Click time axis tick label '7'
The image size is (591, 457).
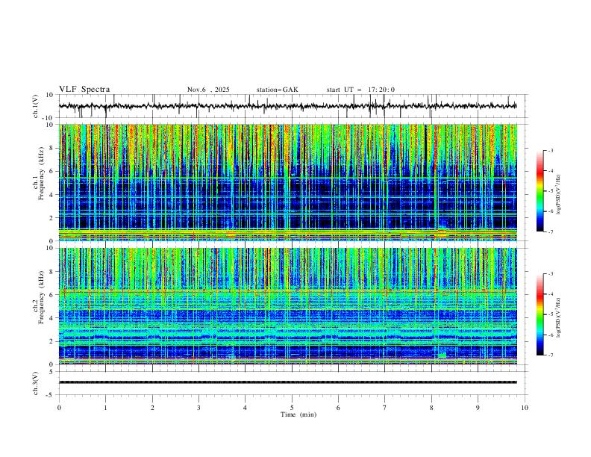[x=385, y=408]
